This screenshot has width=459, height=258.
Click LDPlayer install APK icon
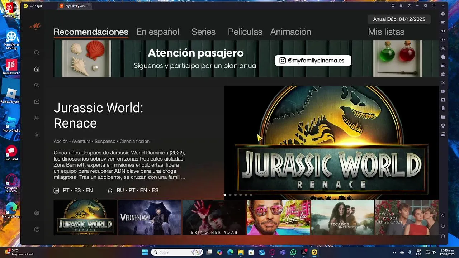tap(443, 74)
